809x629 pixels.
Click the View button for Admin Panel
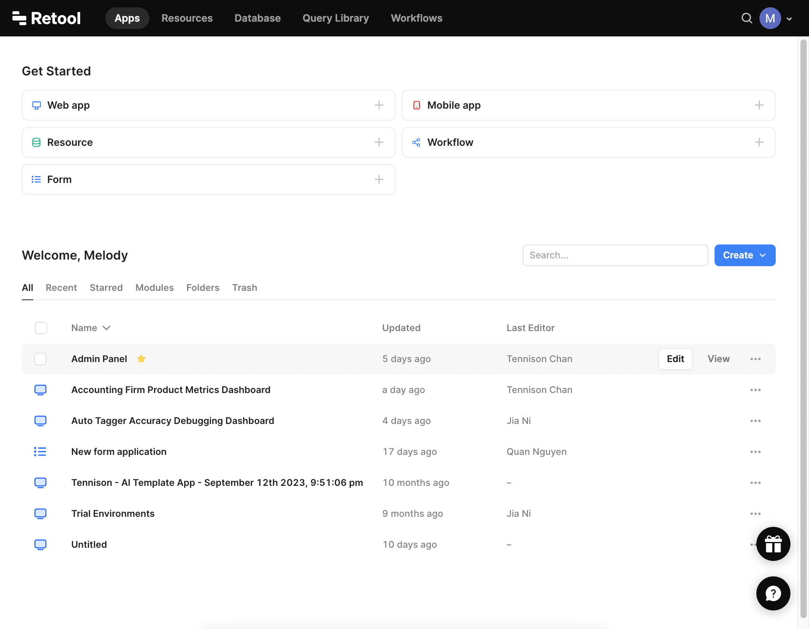coord(718,359)
